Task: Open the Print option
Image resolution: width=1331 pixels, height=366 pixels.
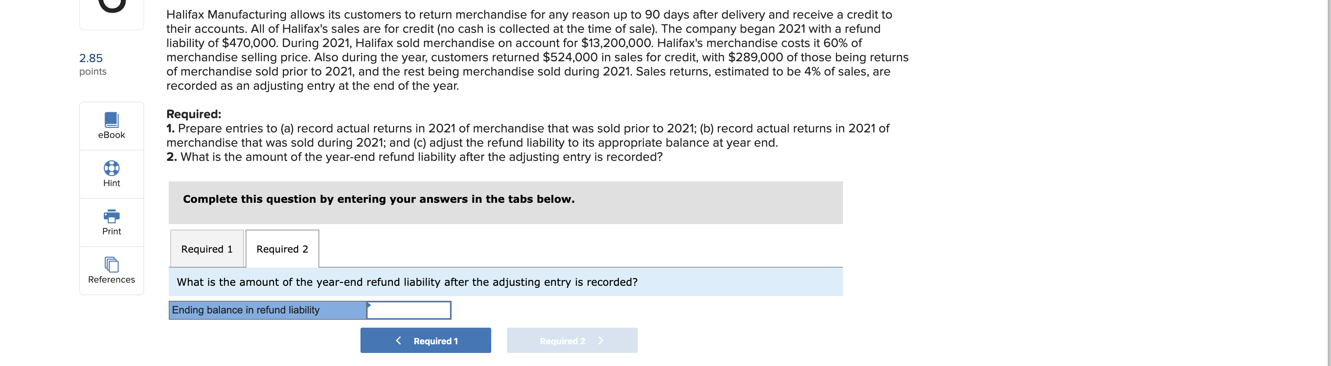Action: (x=111, y=222)
